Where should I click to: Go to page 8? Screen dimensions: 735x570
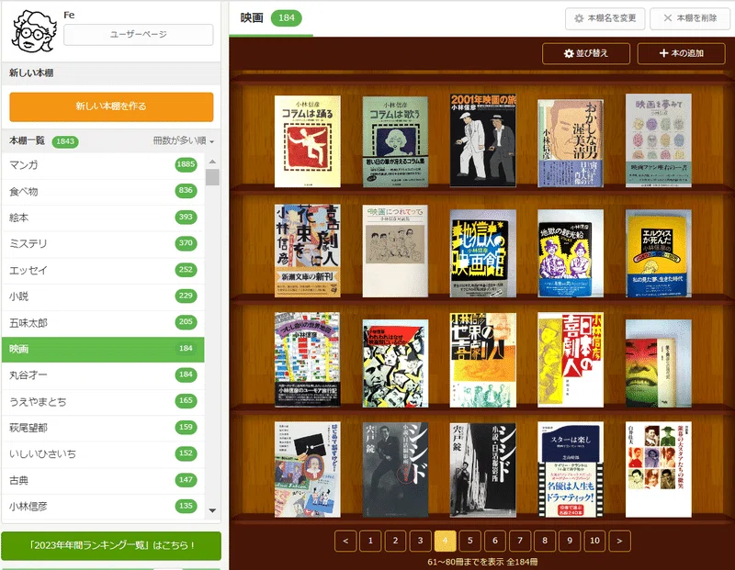[545, 541]
